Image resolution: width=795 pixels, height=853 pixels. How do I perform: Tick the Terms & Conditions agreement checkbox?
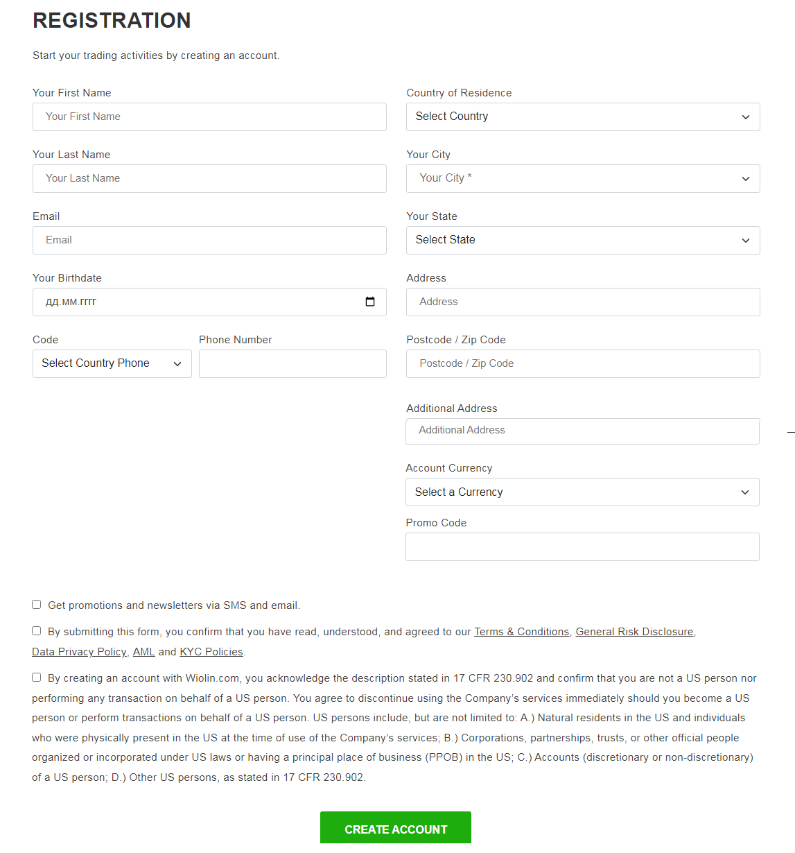tap(36, 631)
